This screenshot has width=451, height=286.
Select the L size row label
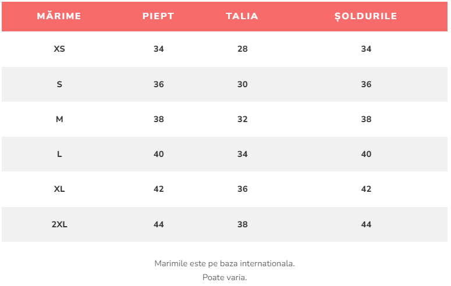59,154
